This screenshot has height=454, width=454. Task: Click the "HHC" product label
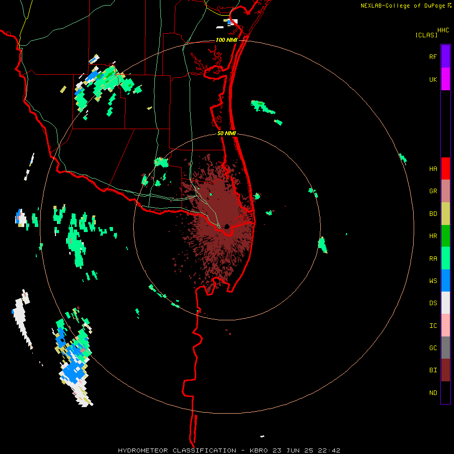pyautogui.click(x=443, y=30)
